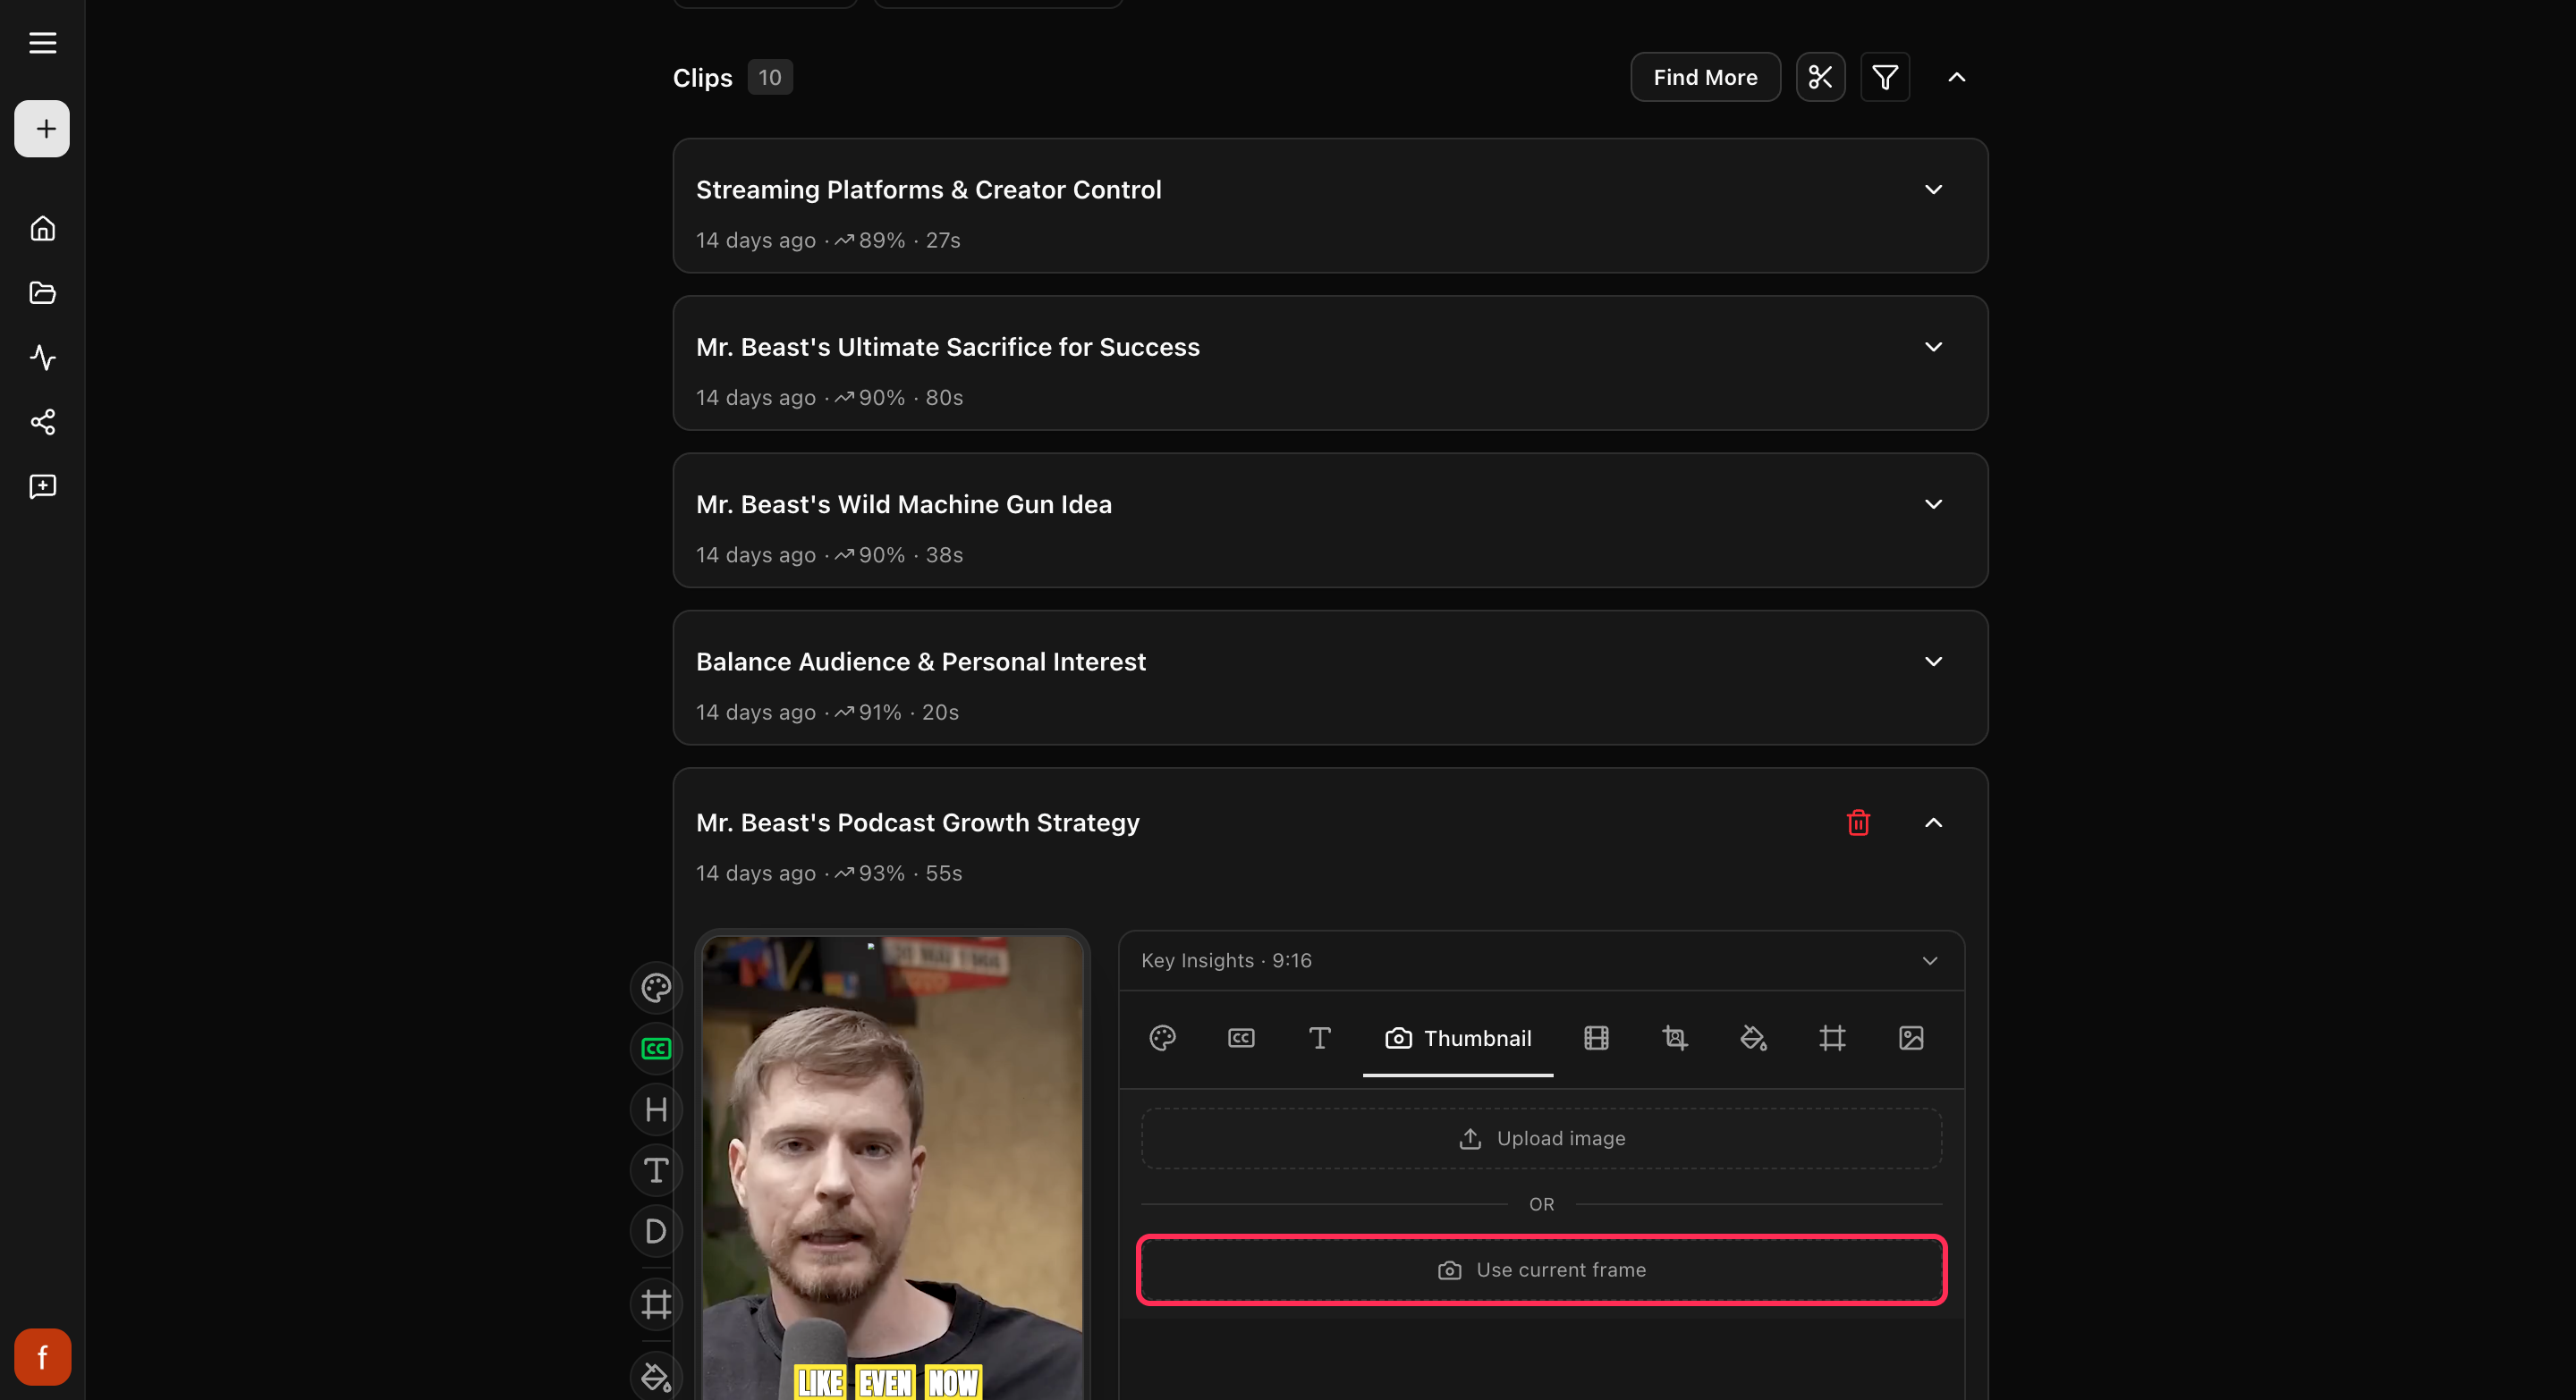Delete the Podcast Growth Strategy clip via the red trash icon

click(x=1858, y=822)
